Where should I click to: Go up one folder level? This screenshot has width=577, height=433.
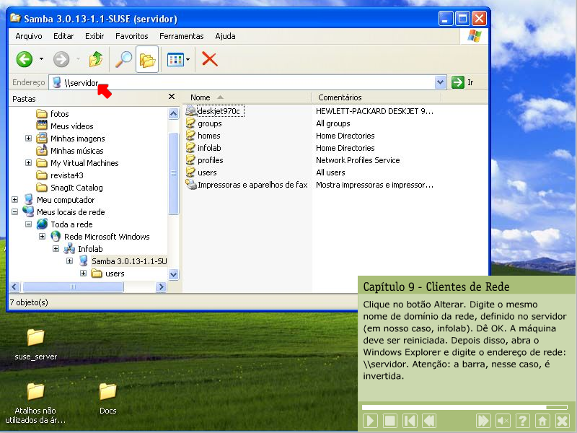coord(95,59)
